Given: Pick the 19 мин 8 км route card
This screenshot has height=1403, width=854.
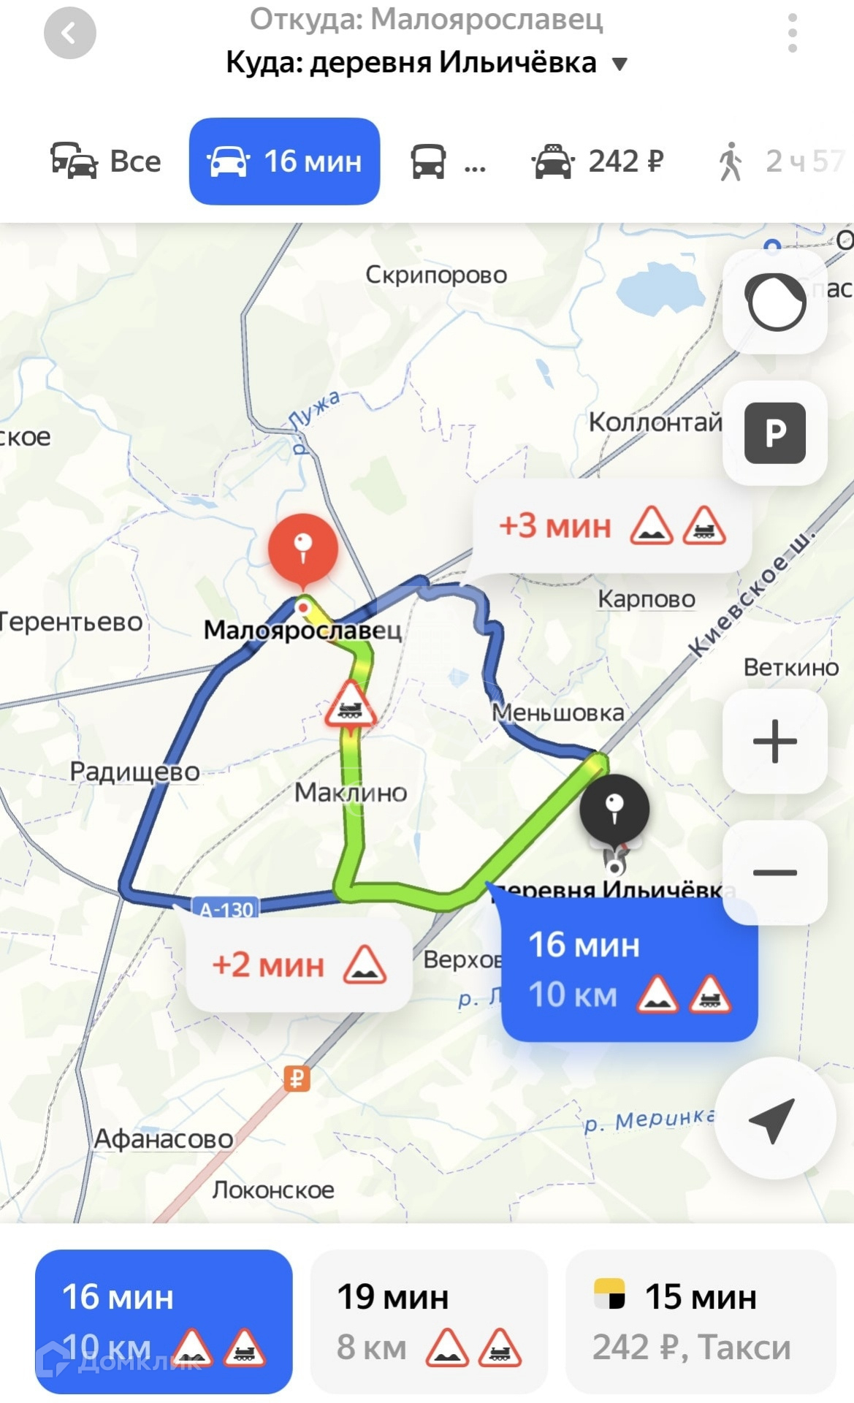Looking at the screenshot, I should (429, 1322).
